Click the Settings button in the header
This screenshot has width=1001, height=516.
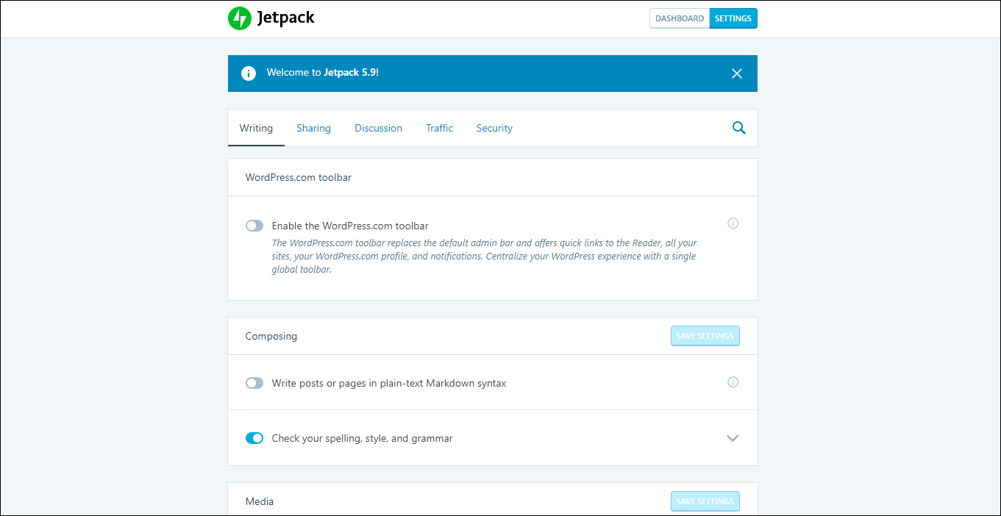point(733,18)
